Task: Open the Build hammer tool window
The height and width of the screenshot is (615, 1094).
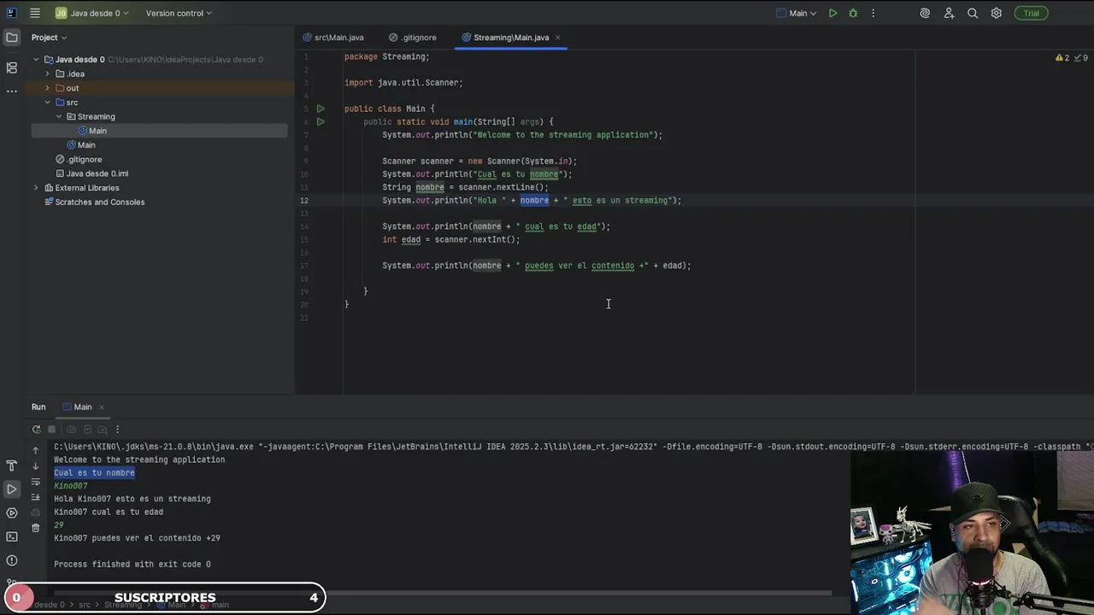Action: pyautogui.click(x=11, y=466)
